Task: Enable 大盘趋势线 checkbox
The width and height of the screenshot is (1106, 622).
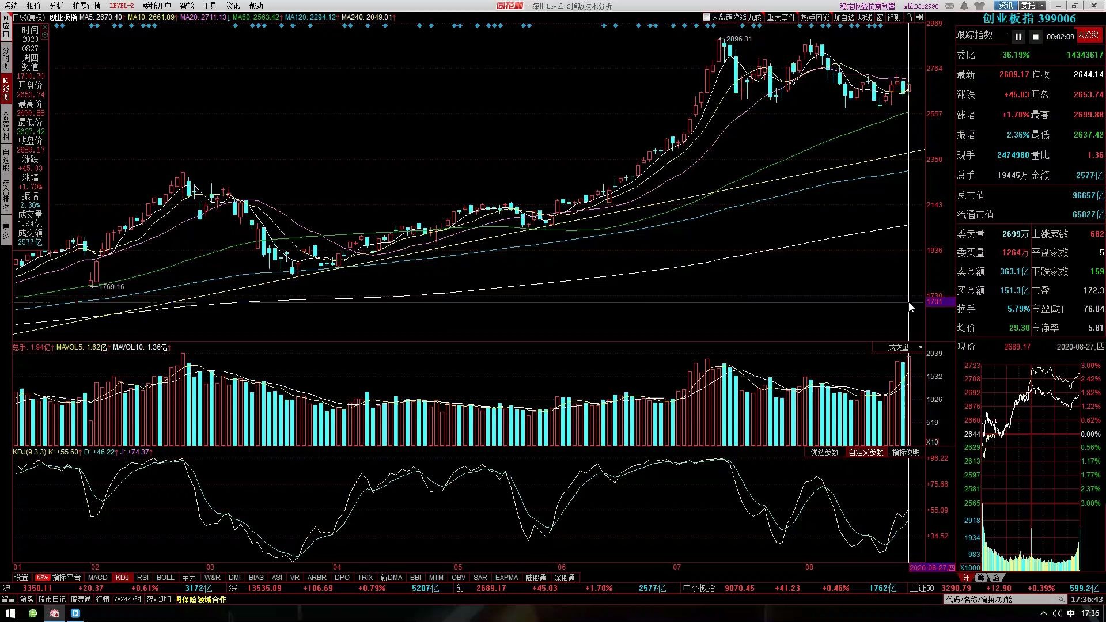Action: click(707, 17)
